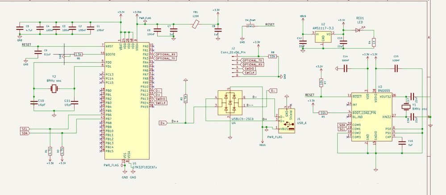The image size is (446, 195).
Task: Select reset capacitor C9 0.1uF
Action: (38, 52)
